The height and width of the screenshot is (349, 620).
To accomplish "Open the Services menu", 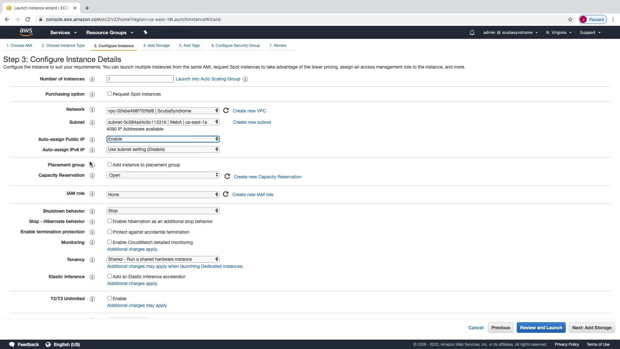I will point(63,33).
